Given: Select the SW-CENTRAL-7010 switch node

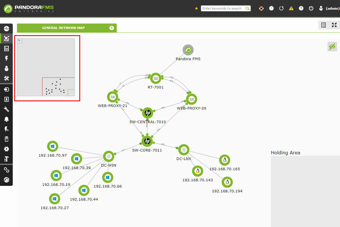Looking at the screenshot, I should 147,113.
